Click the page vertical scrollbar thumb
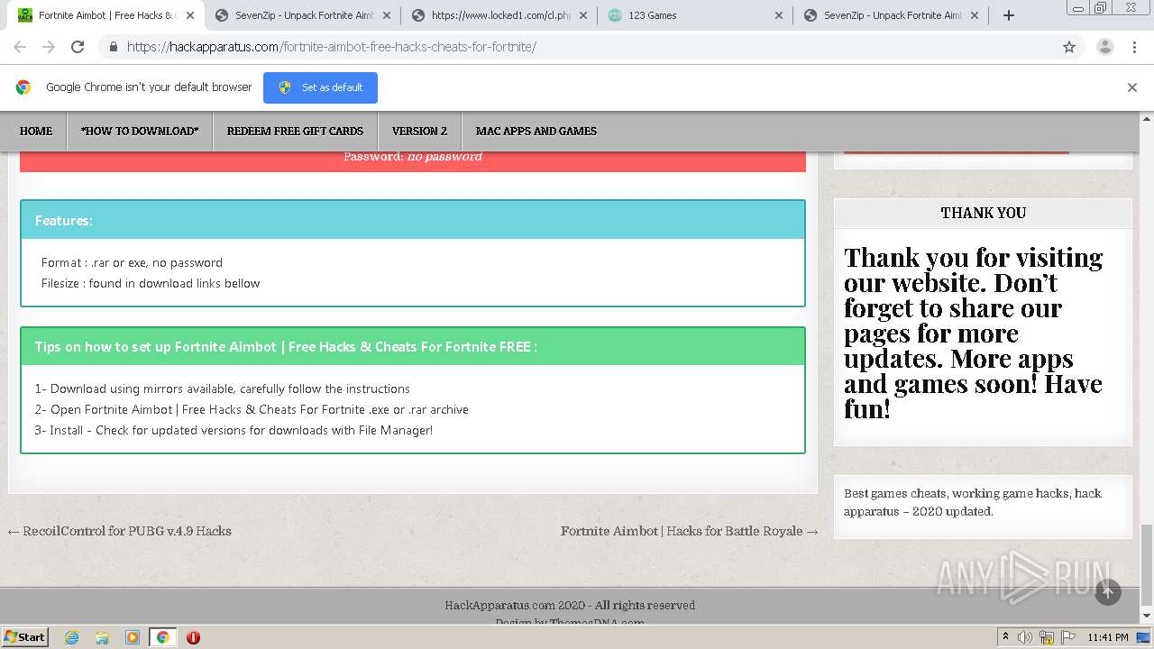This screenshot has width=1154, height=649. pyautogui.click(x=1147, y=564)
